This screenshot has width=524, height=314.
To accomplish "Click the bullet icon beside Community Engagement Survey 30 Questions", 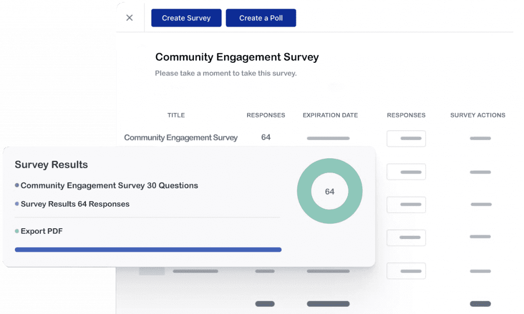I will [16, 185].
